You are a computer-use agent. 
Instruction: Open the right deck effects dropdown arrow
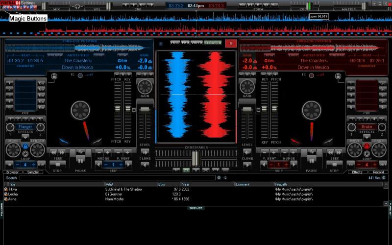click(367, 137)
